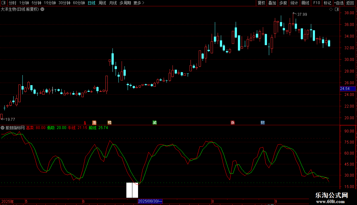This screenshot has width=357, height=205.
Task: Select the 60分钟 period tab
Action: click(79, 3)
